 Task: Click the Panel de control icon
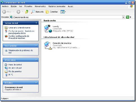[6, 65]
